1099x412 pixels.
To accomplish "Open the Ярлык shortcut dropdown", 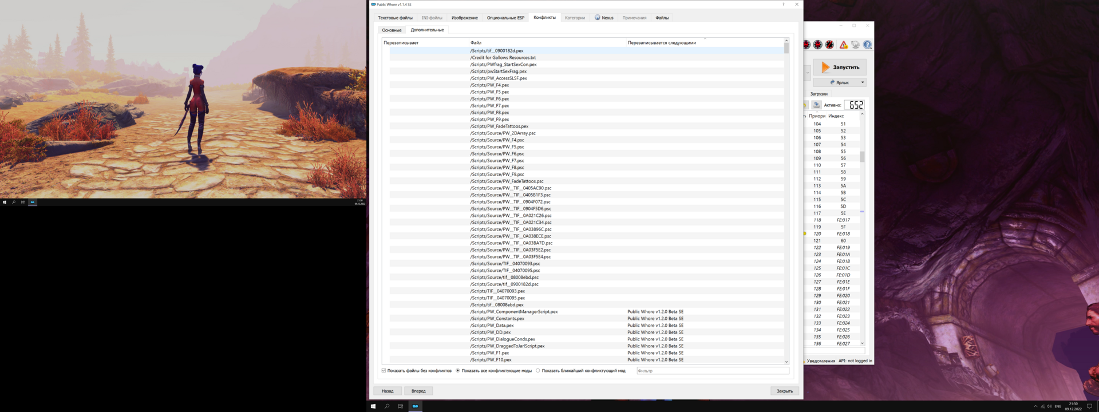I will coord(840,82).
